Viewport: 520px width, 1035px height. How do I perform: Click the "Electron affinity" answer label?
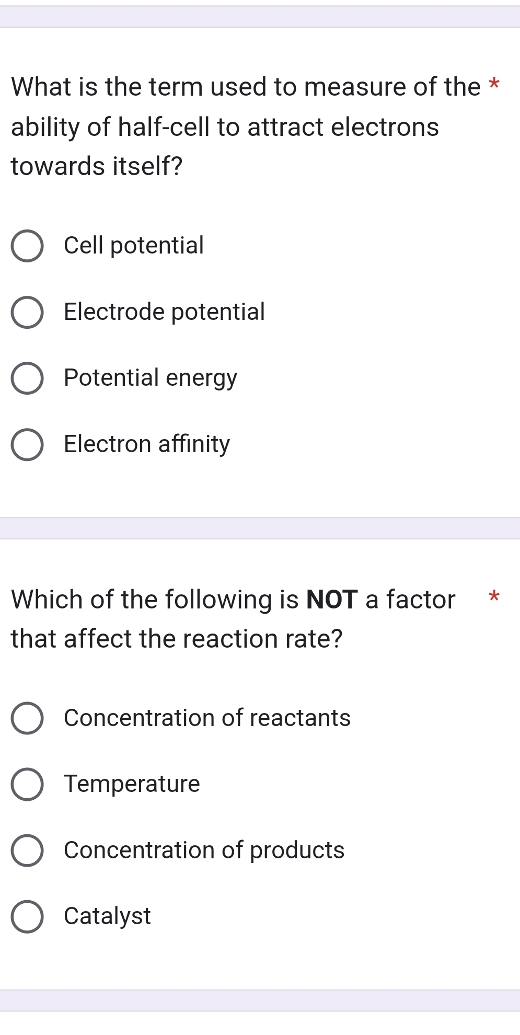click(146, 444)
